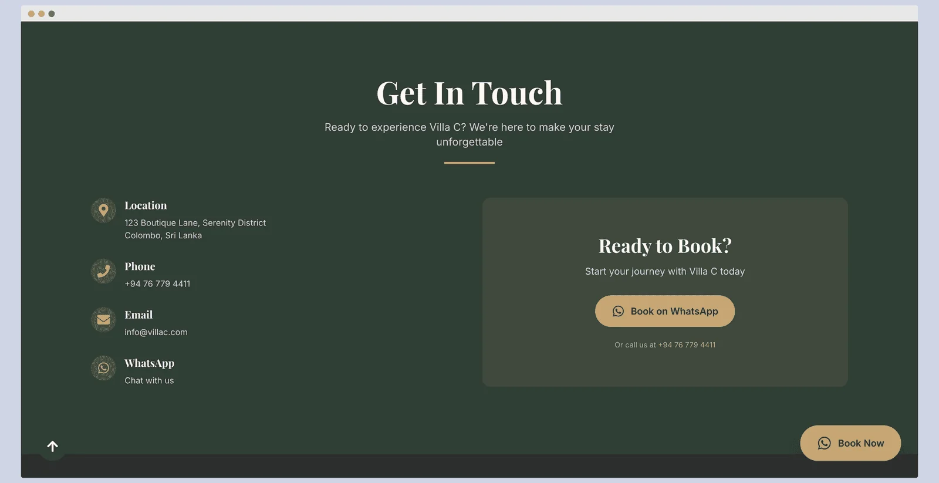Open the Book on WhatsApp button
The width and height of the screenshot is (939, 483).
click(x=665, y=311)
